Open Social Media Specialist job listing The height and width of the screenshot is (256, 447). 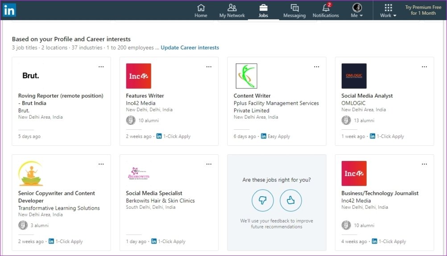[x=154, y=193]
